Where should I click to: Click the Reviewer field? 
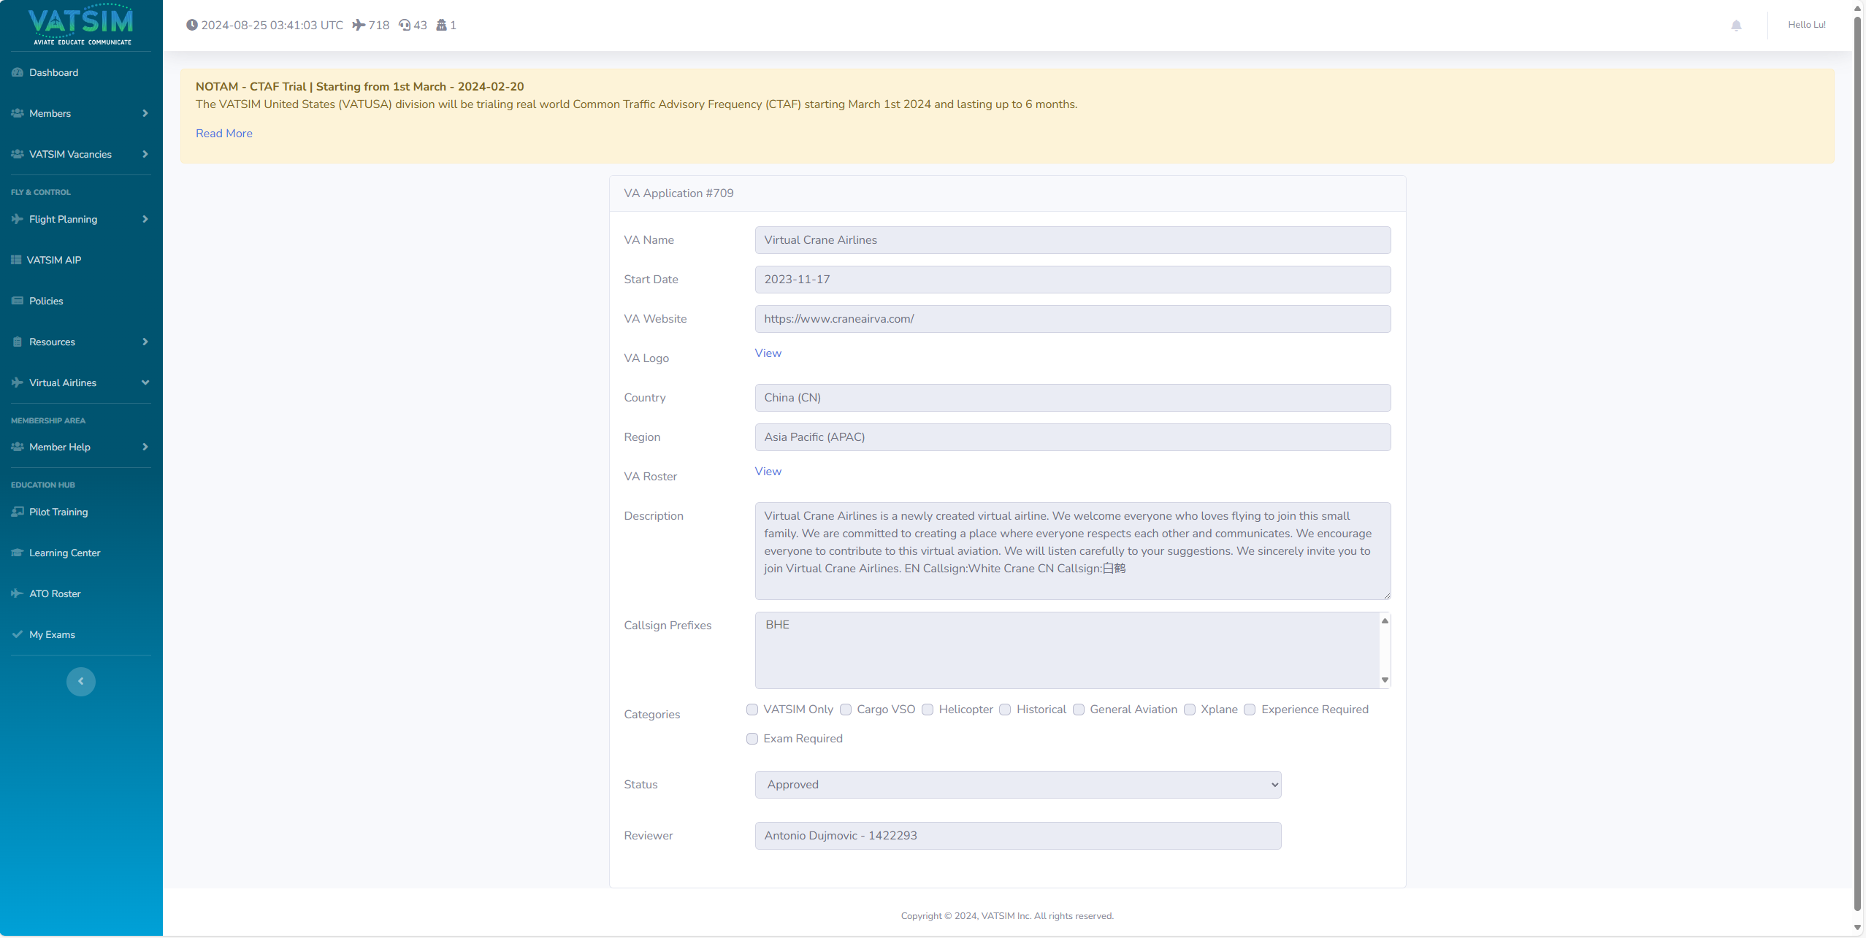pyautogui.click(x=1018, y=836)
